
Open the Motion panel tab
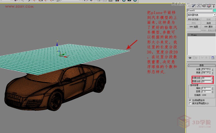(204, 6)
